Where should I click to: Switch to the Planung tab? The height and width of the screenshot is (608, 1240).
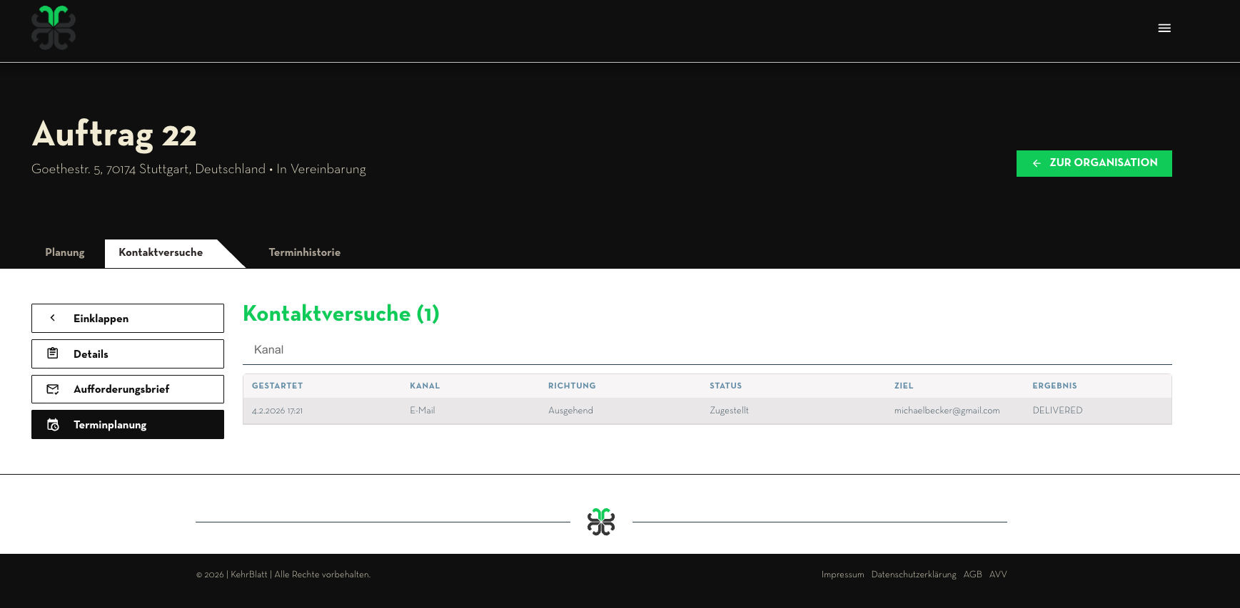[x=65, y=252]
